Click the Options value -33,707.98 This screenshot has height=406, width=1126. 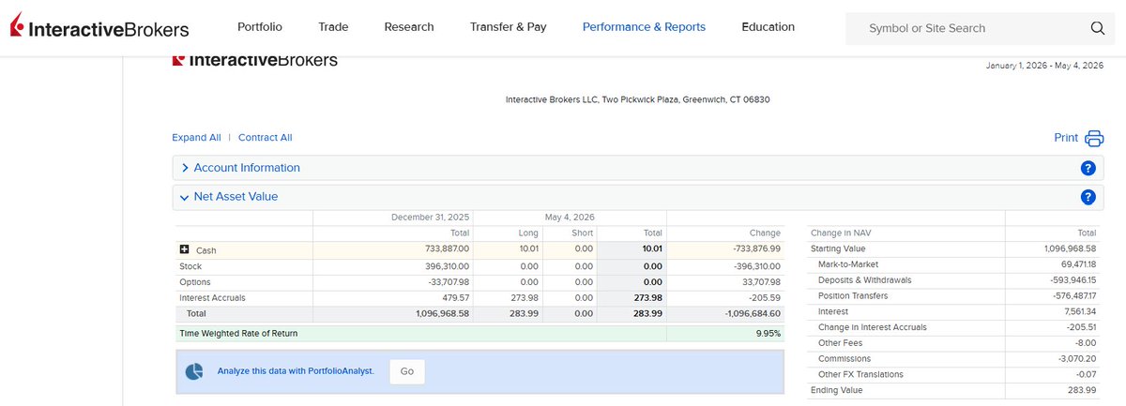coord(447,282)
